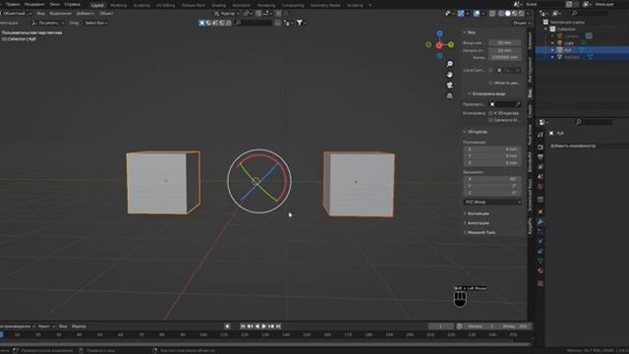Switch to the UV Editing workspace tab
This screenshot has width=629, height=354.
point(166,5)
